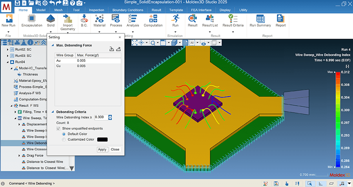Click the black customized color swatch
The width and height of the screenshot is (353, 187).
102,140
